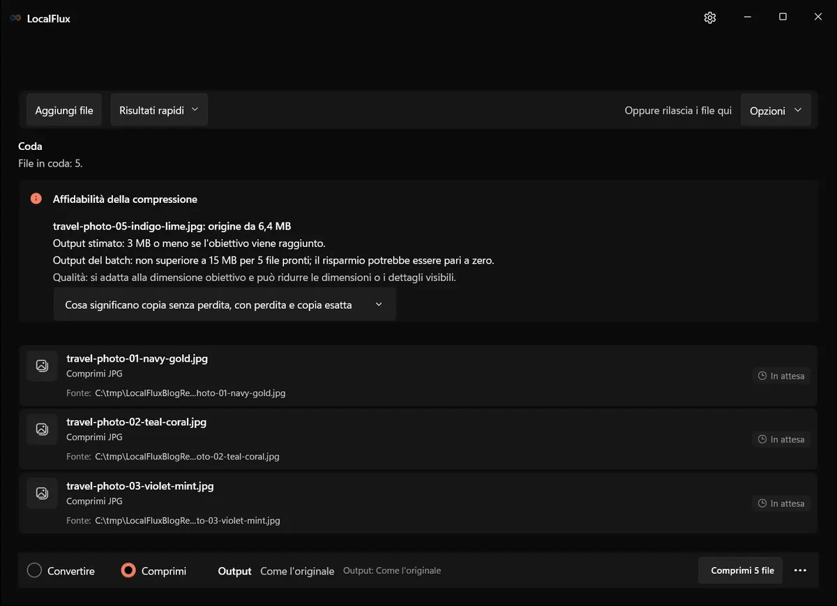Click the Comprimi 5 file button
837x606 pixels.
pos(741,570)
